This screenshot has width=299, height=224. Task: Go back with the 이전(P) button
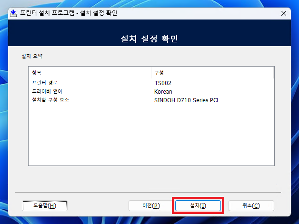point(151,205)
